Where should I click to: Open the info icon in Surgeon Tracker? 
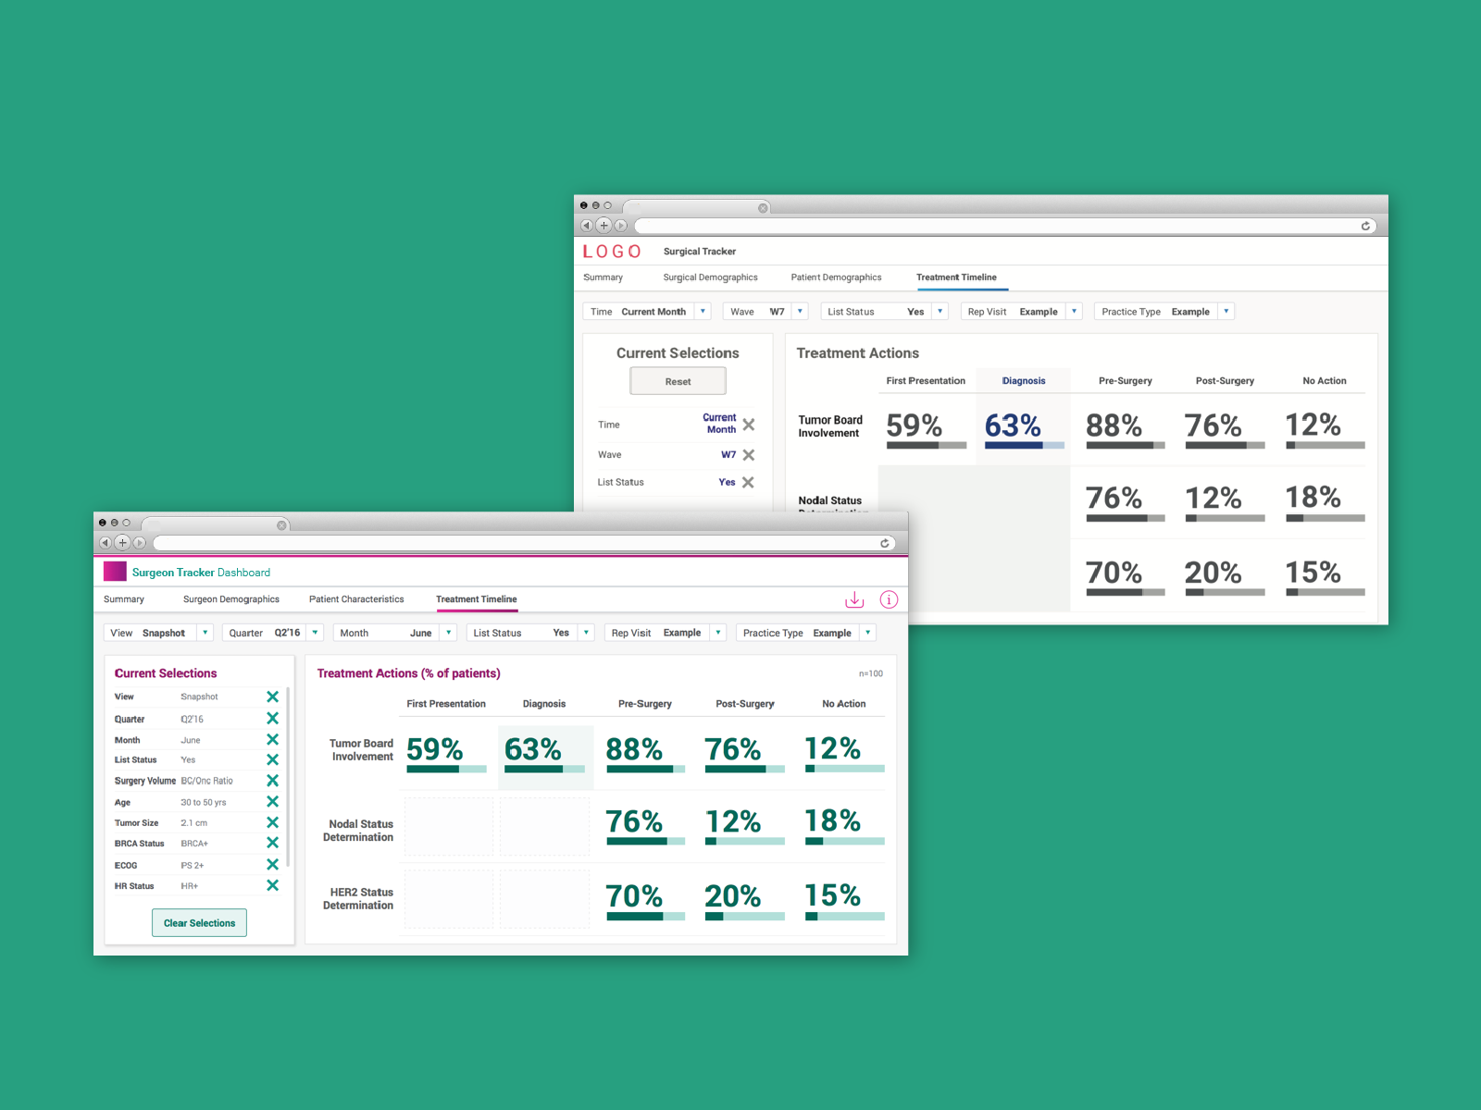[x=889, y=599]
